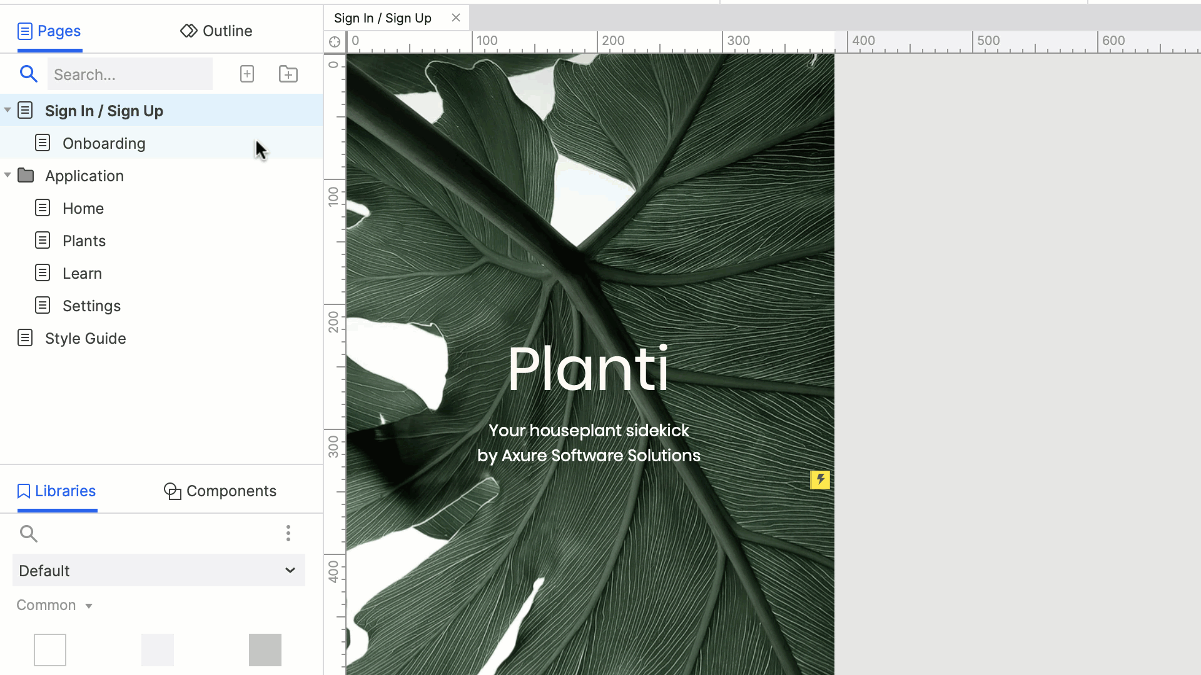Image resolution: width=1201 pixels, height=675 pixels.
Task: Click the ruler origin crosshair icon
Action: tap(335, 42)
